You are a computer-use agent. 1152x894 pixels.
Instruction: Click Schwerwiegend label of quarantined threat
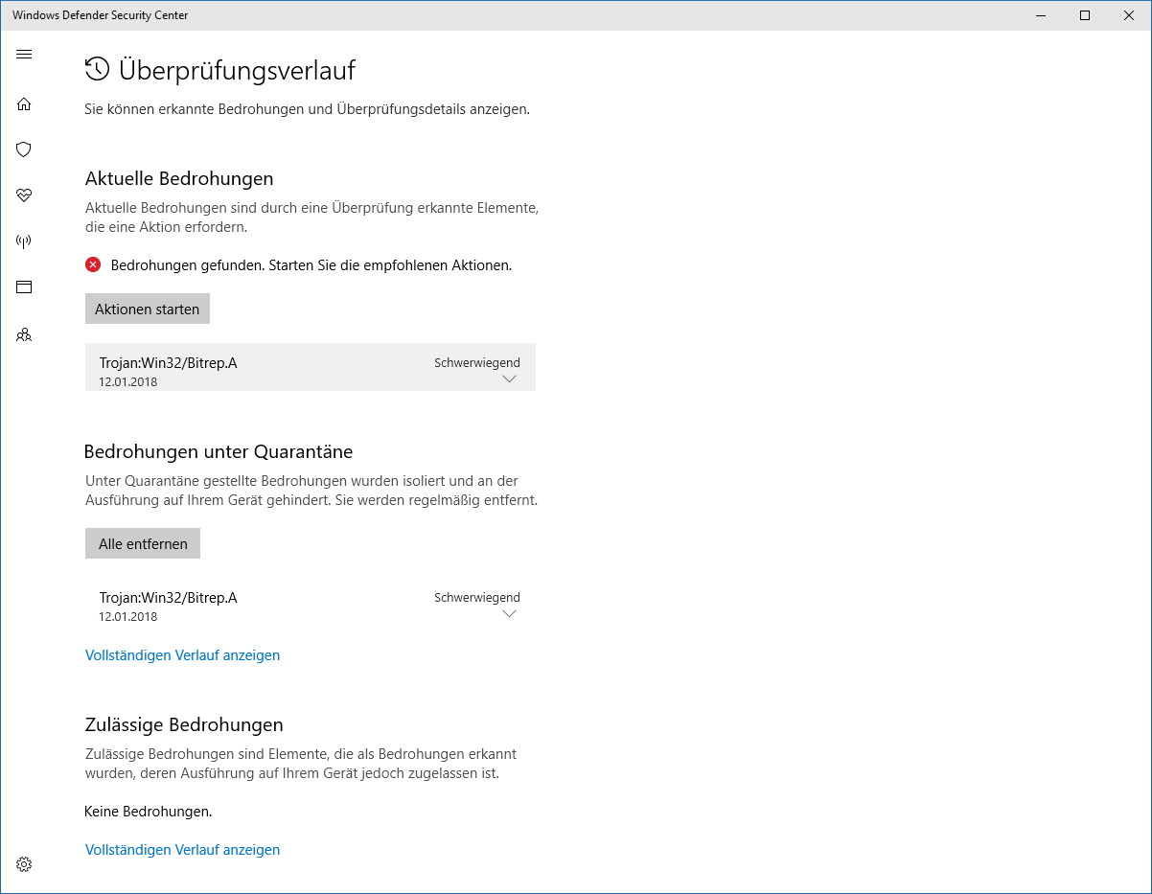click(477, 598)
